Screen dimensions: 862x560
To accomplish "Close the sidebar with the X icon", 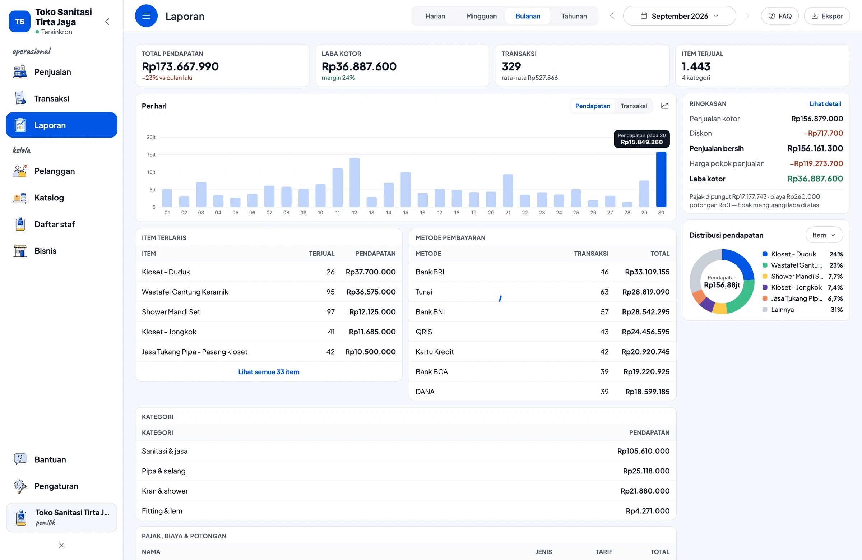I will [61, 545].
